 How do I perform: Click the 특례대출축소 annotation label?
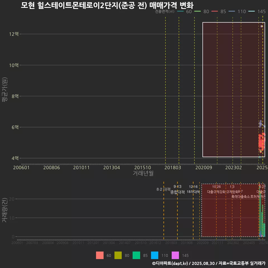[x=241, y=197]
